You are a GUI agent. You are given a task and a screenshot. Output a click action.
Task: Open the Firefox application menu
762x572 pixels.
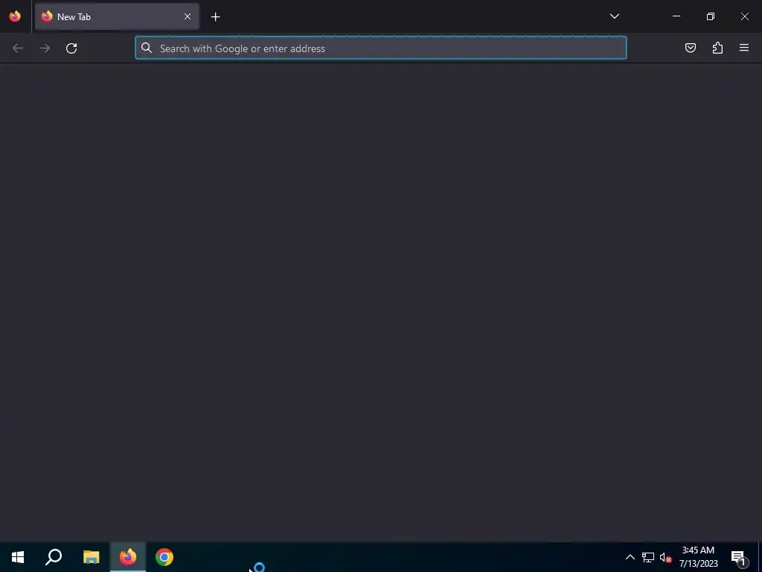point(744,48)
